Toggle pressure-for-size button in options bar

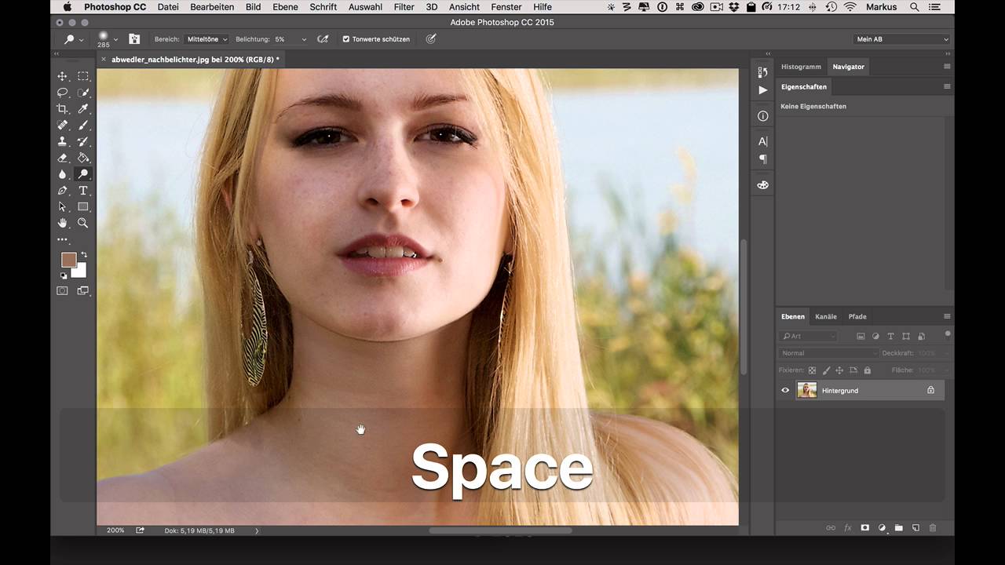430,38
